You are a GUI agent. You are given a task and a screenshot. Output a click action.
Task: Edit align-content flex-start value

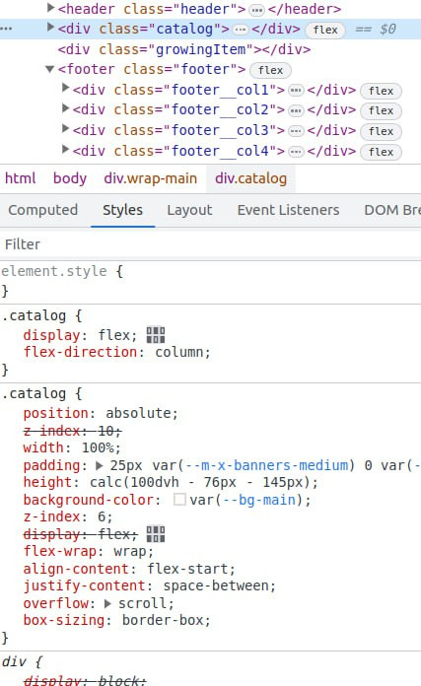coord(187,569)
